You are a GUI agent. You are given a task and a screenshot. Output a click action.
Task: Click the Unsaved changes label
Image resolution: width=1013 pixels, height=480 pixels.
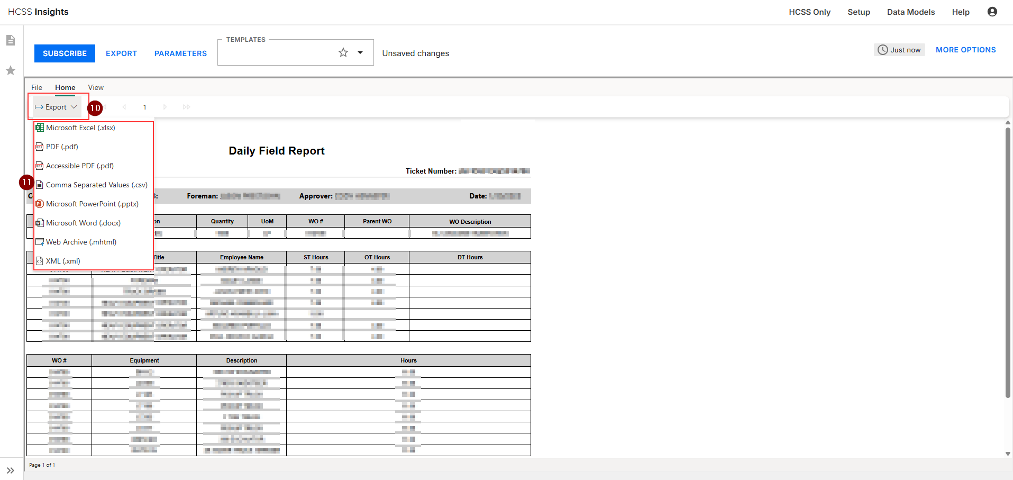[415, 53]
